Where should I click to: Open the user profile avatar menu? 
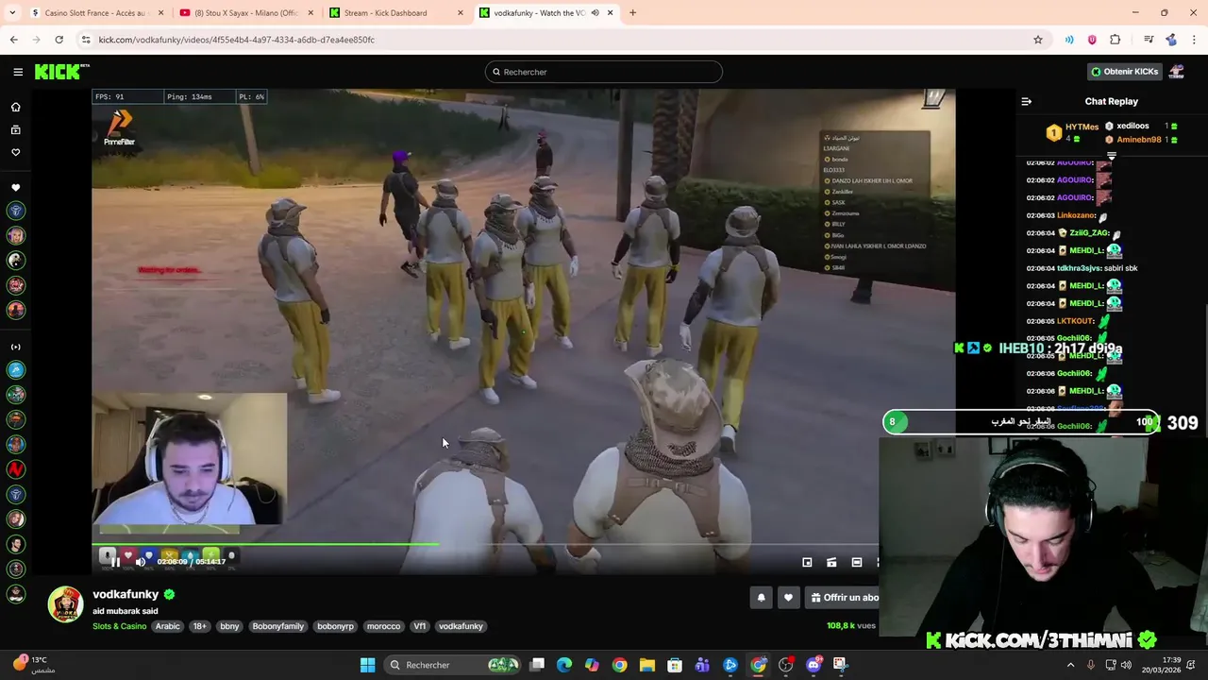click(1177, 72)
